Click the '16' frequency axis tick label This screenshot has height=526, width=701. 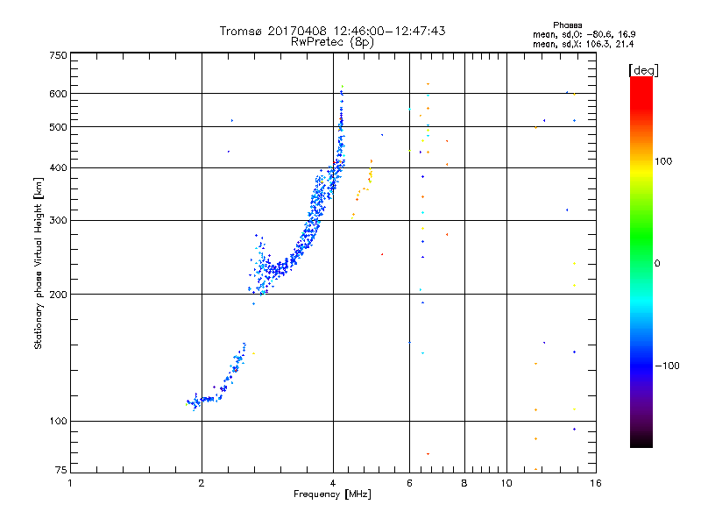click(596, 483)
